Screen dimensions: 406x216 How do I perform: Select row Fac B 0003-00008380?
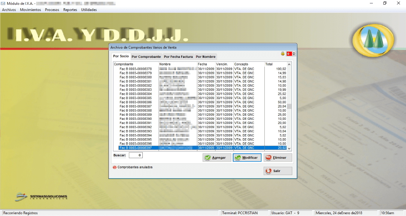pos(203,77)
